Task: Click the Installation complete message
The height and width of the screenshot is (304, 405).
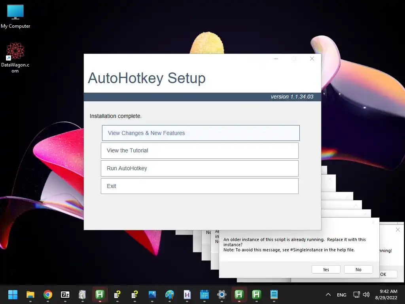Action: click(x=115, y=116)
